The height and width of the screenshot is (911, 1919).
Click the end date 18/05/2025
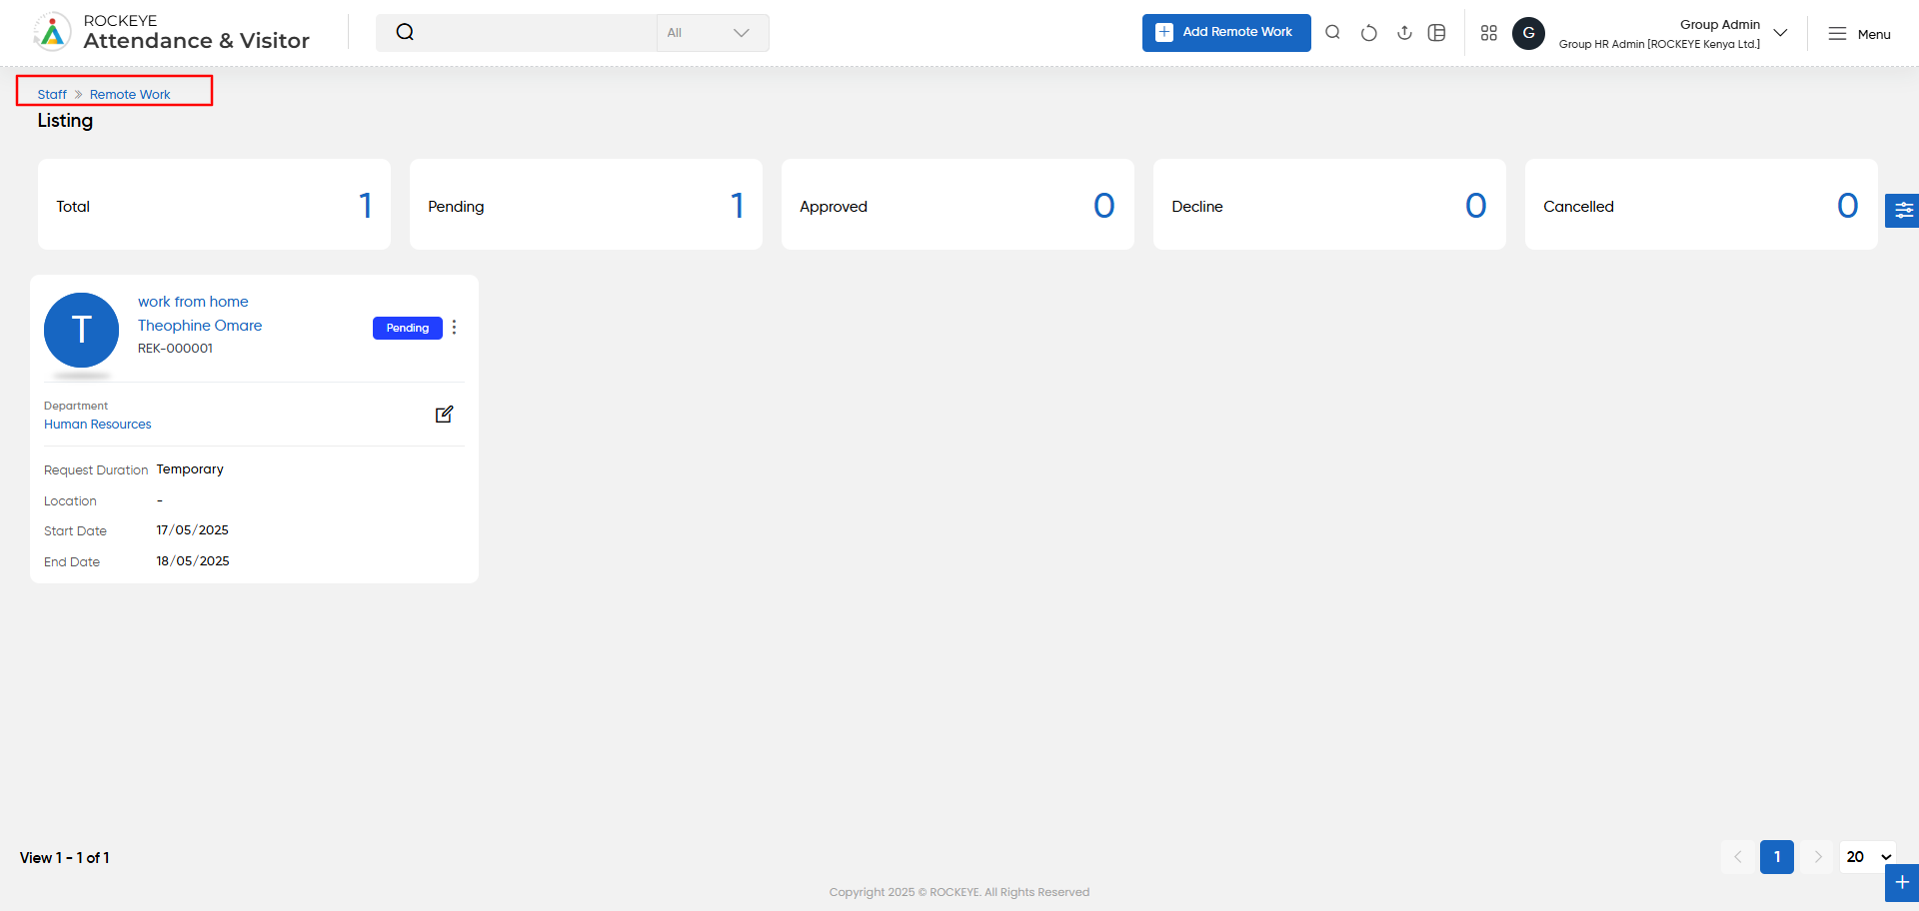pos(193,561)
